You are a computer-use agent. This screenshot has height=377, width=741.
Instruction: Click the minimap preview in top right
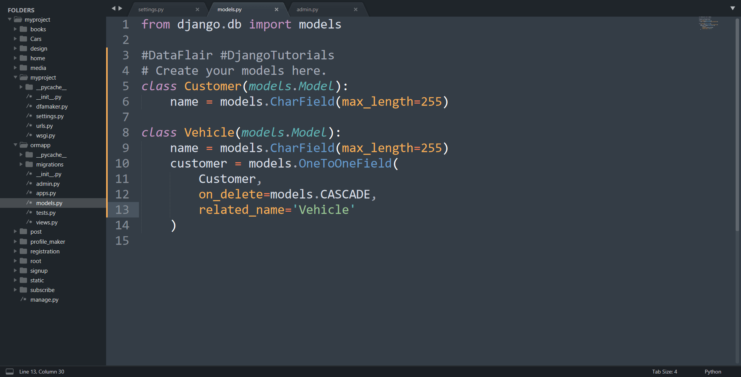[x=709, y=23]
